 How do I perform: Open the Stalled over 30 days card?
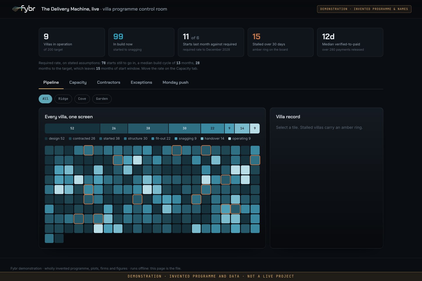point(280,42)
